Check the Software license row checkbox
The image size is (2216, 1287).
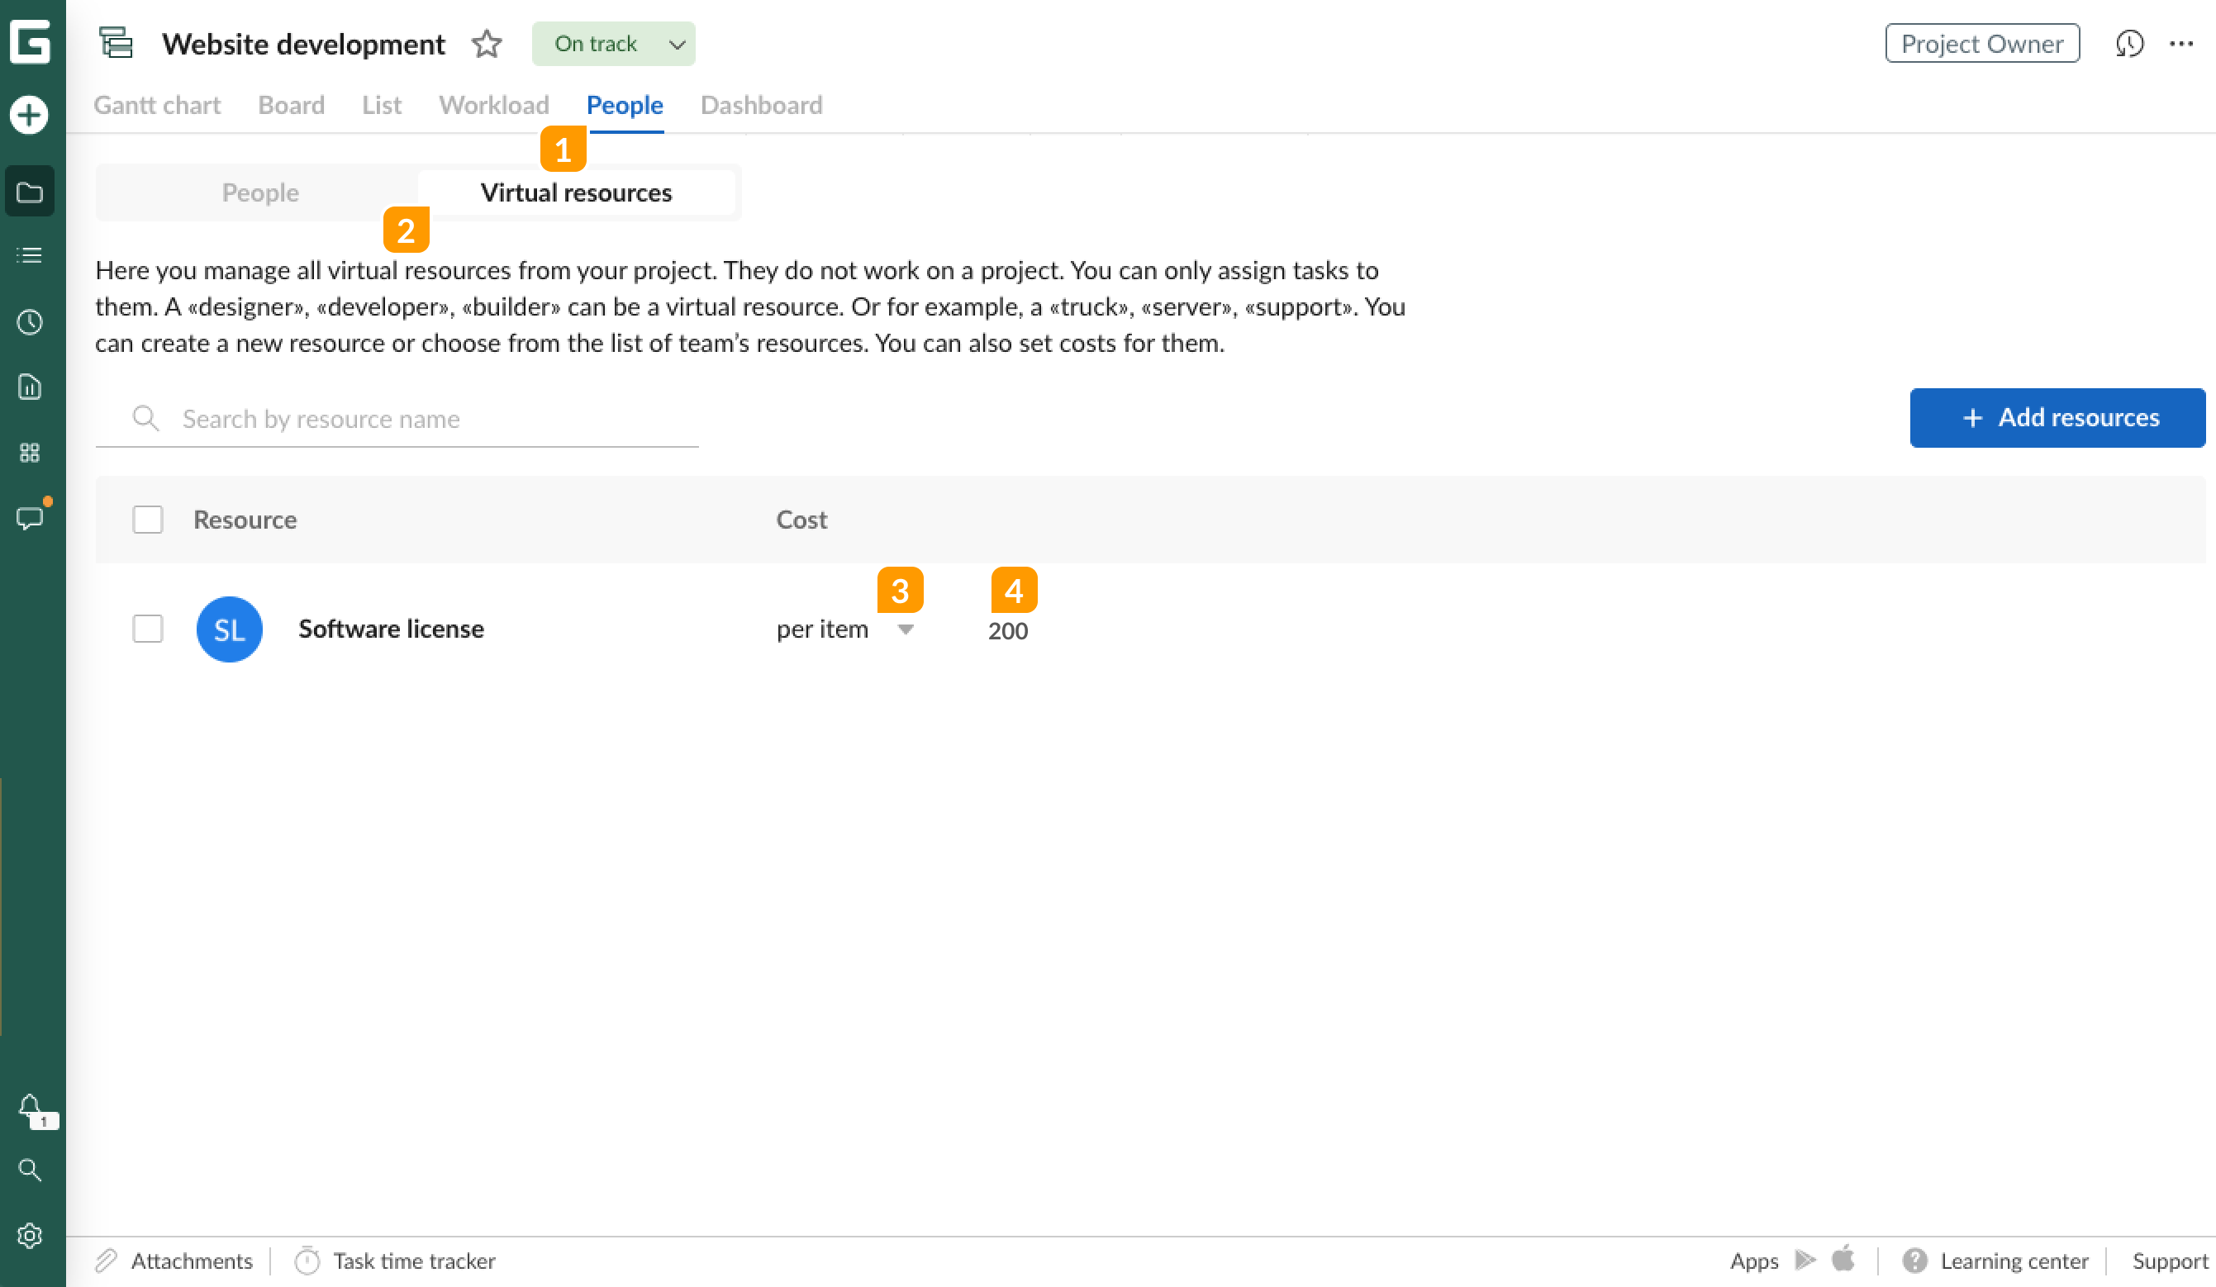pos(148,628)
